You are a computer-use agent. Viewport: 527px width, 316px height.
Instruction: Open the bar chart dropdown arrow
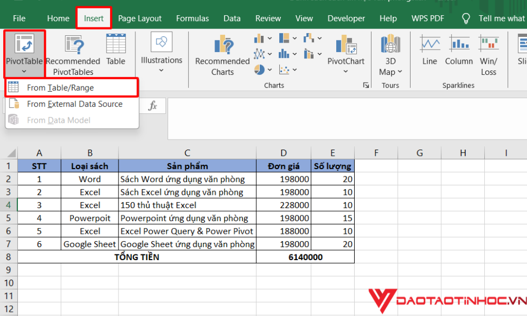270,37
